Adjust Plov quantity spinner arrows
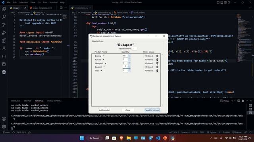The image size is (254, 142). (129, 71)
